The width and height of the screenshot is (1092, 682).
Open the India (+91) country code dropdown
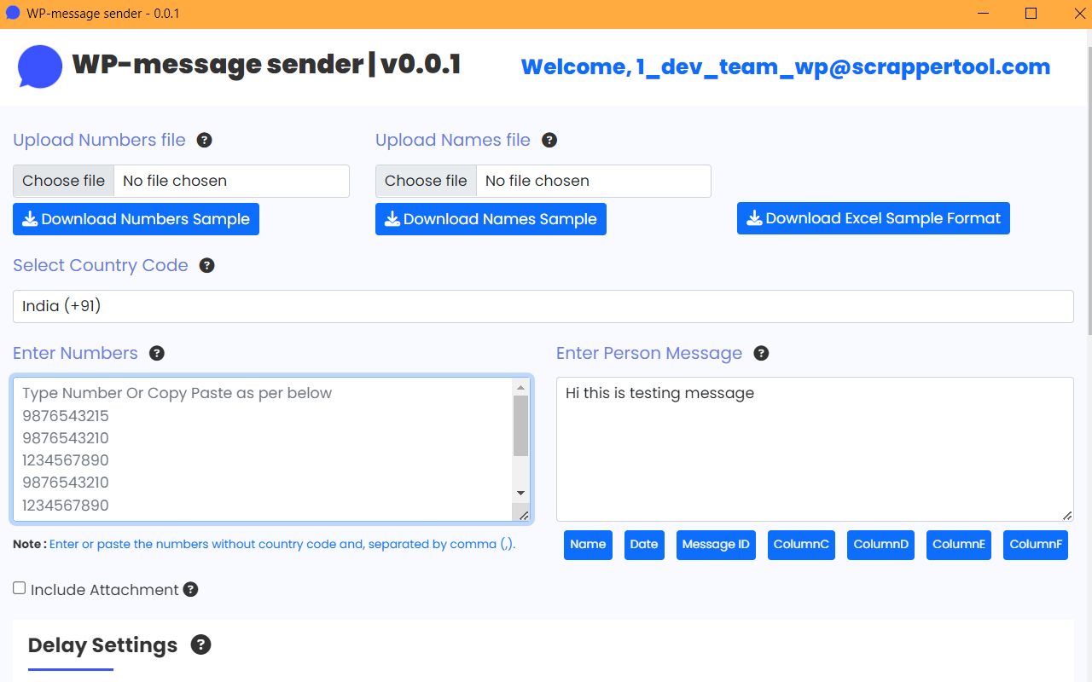(x=543, y=306)
